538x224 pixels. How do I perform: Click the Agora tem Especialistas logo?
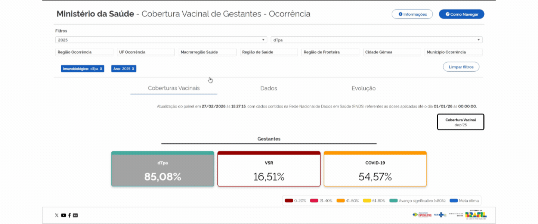422,215
